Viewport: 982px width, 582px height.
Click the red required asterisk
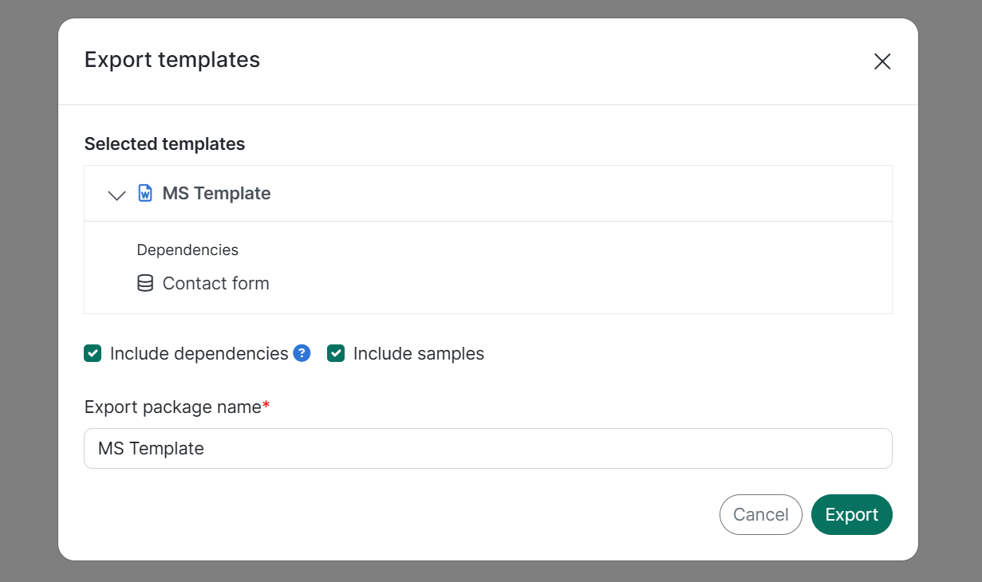point(266,407)
